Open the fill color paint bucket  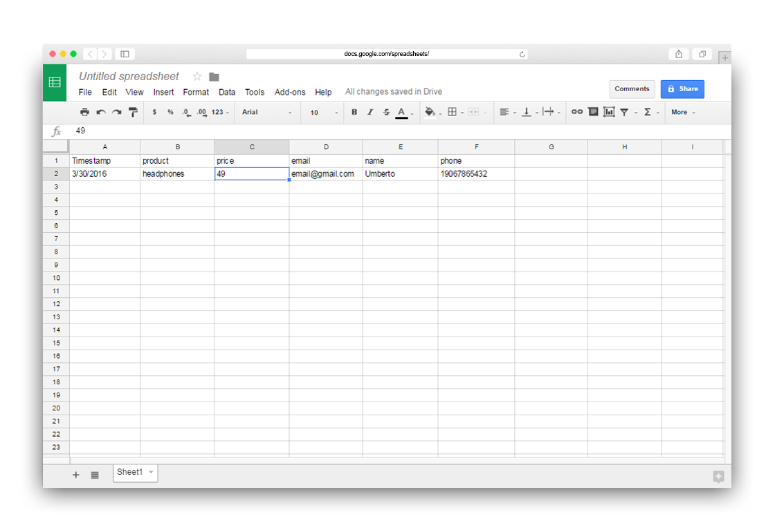pos(430,112)
